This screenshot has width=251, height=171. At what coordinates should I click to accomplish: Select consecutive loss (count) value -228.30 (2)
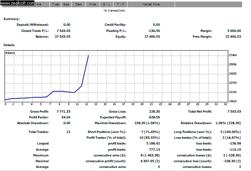[232, 161]
